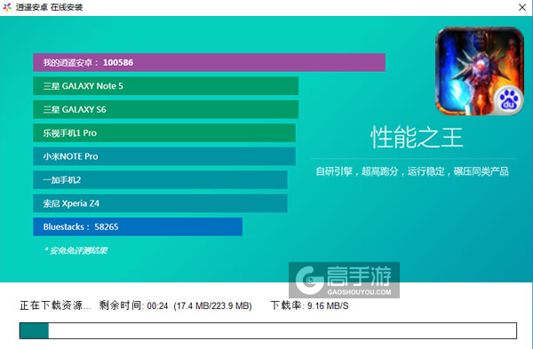Click the 我的逍遥安卓 100586 score bar
The image size is (533, 349).
pyautogui.click(x=209, y=62)
